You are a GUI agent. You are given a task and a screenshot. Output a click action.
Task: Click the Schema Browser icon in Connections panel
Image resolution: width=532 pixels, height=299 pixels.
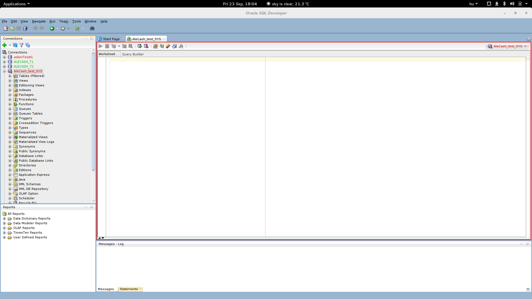(x=28, y=45)
